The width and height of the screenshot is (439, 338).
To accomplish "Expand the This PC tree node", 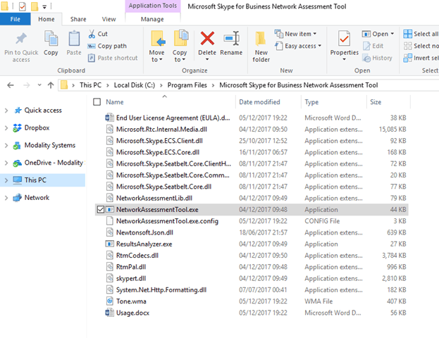I will (6, 180).
